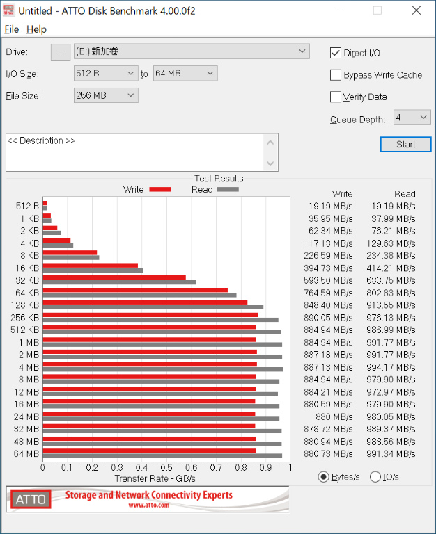Open the File menu

(12, 29)
